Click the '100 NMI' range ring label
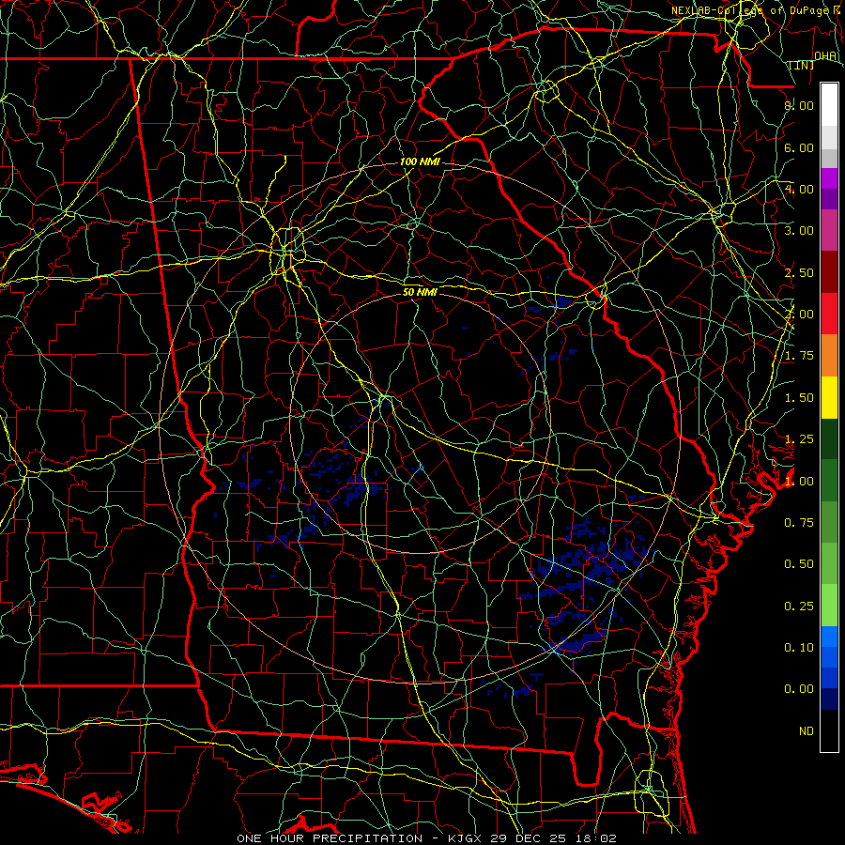Viewport: 845px width, 845px height. click(x=420, y=161)
